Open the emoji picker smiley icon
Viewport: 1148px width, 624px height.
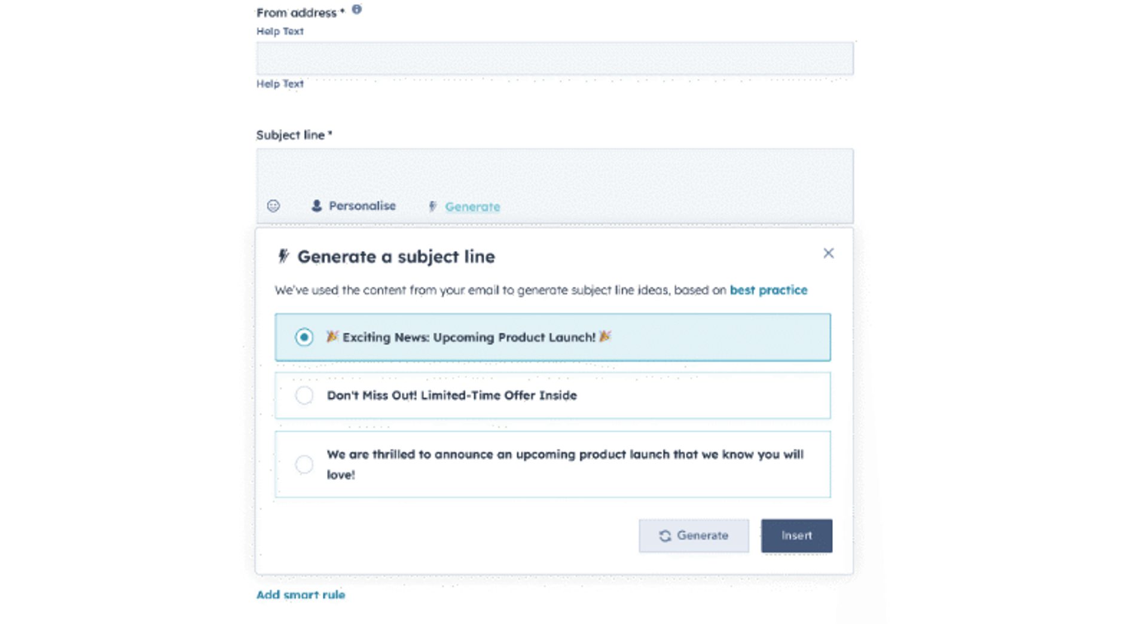(x=273, y=206)
